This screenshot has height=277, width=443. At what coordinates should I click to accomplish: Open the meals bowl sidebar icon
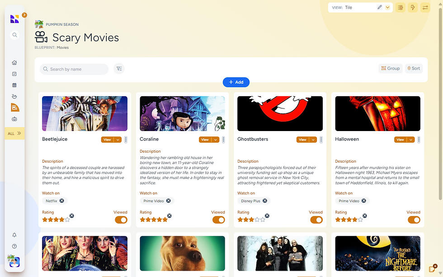click(x=14, y=97)
